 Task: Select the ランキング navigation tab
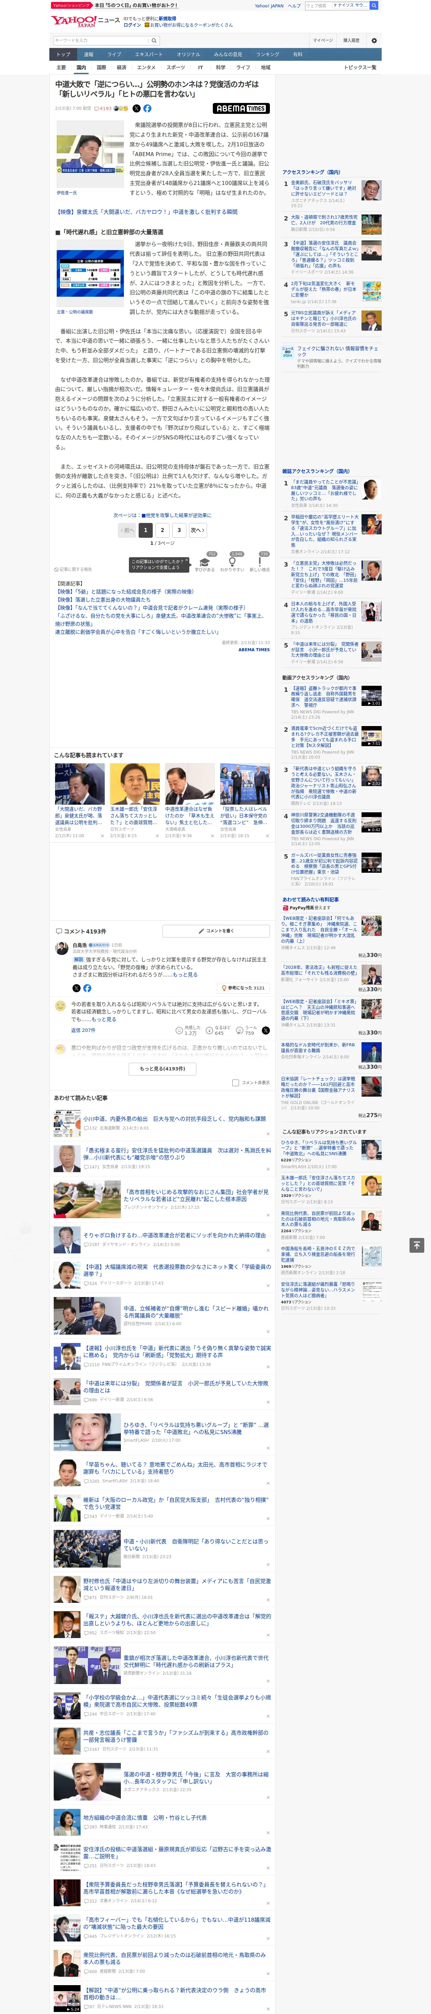tap(268, 54)
